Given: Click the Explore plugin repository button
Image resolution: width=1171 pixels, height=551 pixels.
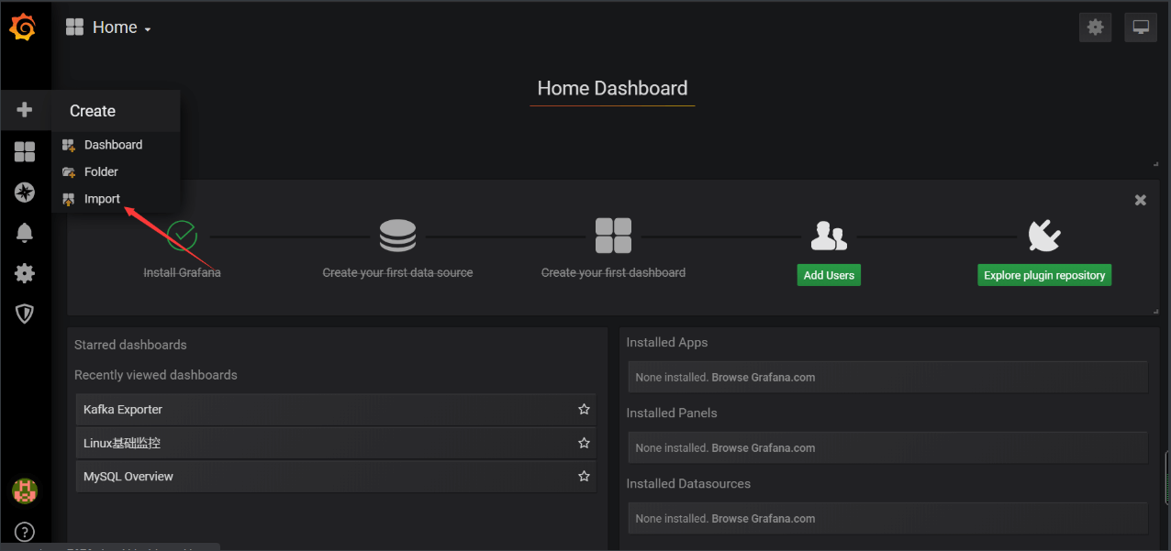Looking at the screenshot, I should (x=1044, y=275).
